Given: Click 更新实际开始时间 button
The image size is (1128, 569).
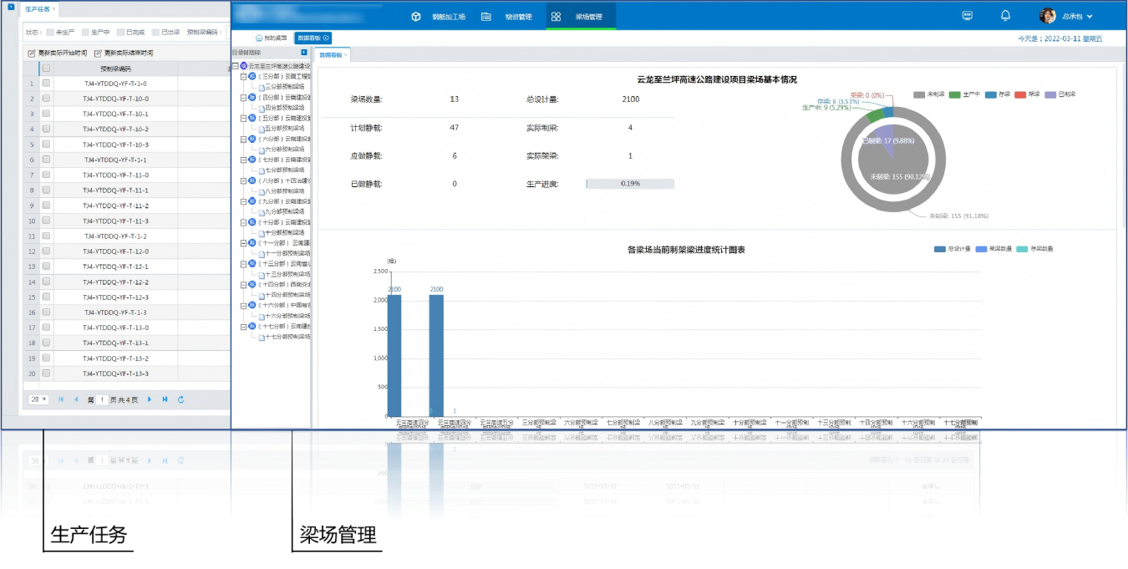Looking at the screenshot, I should click(56, 53).
